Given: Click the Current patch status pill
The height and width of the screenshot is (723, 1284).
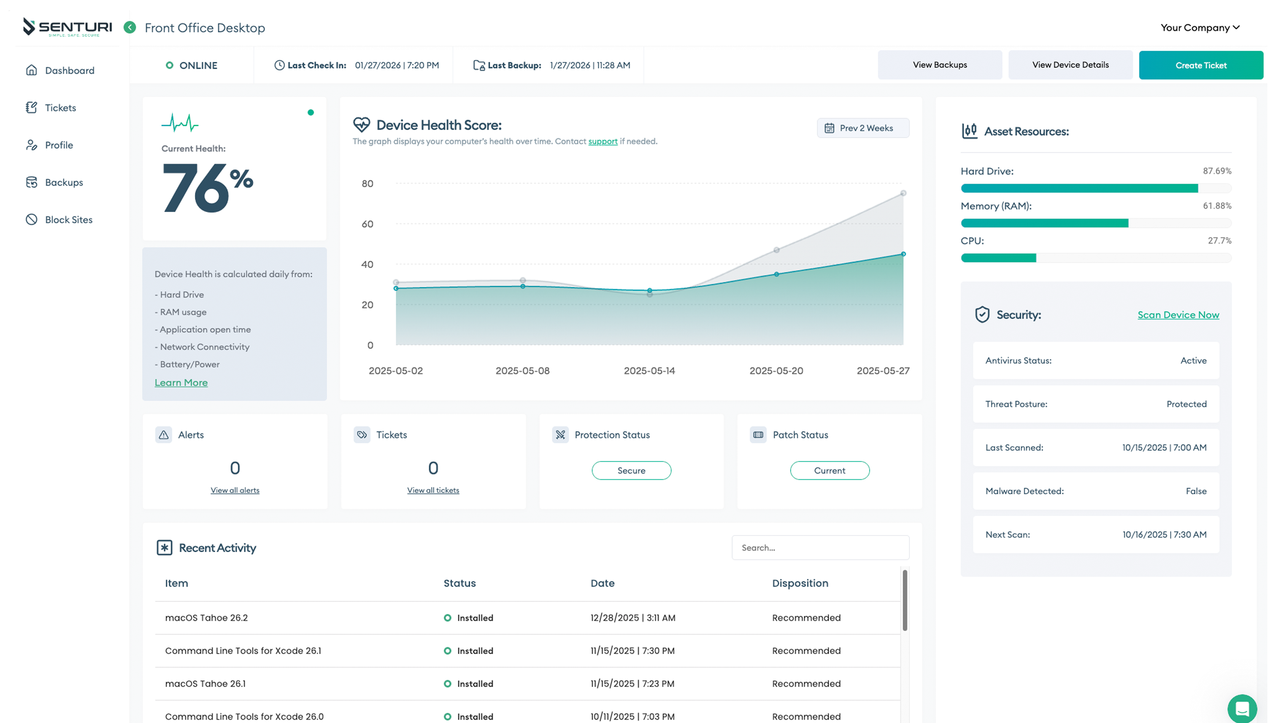Looking at the screenshot, I should 829,470.
